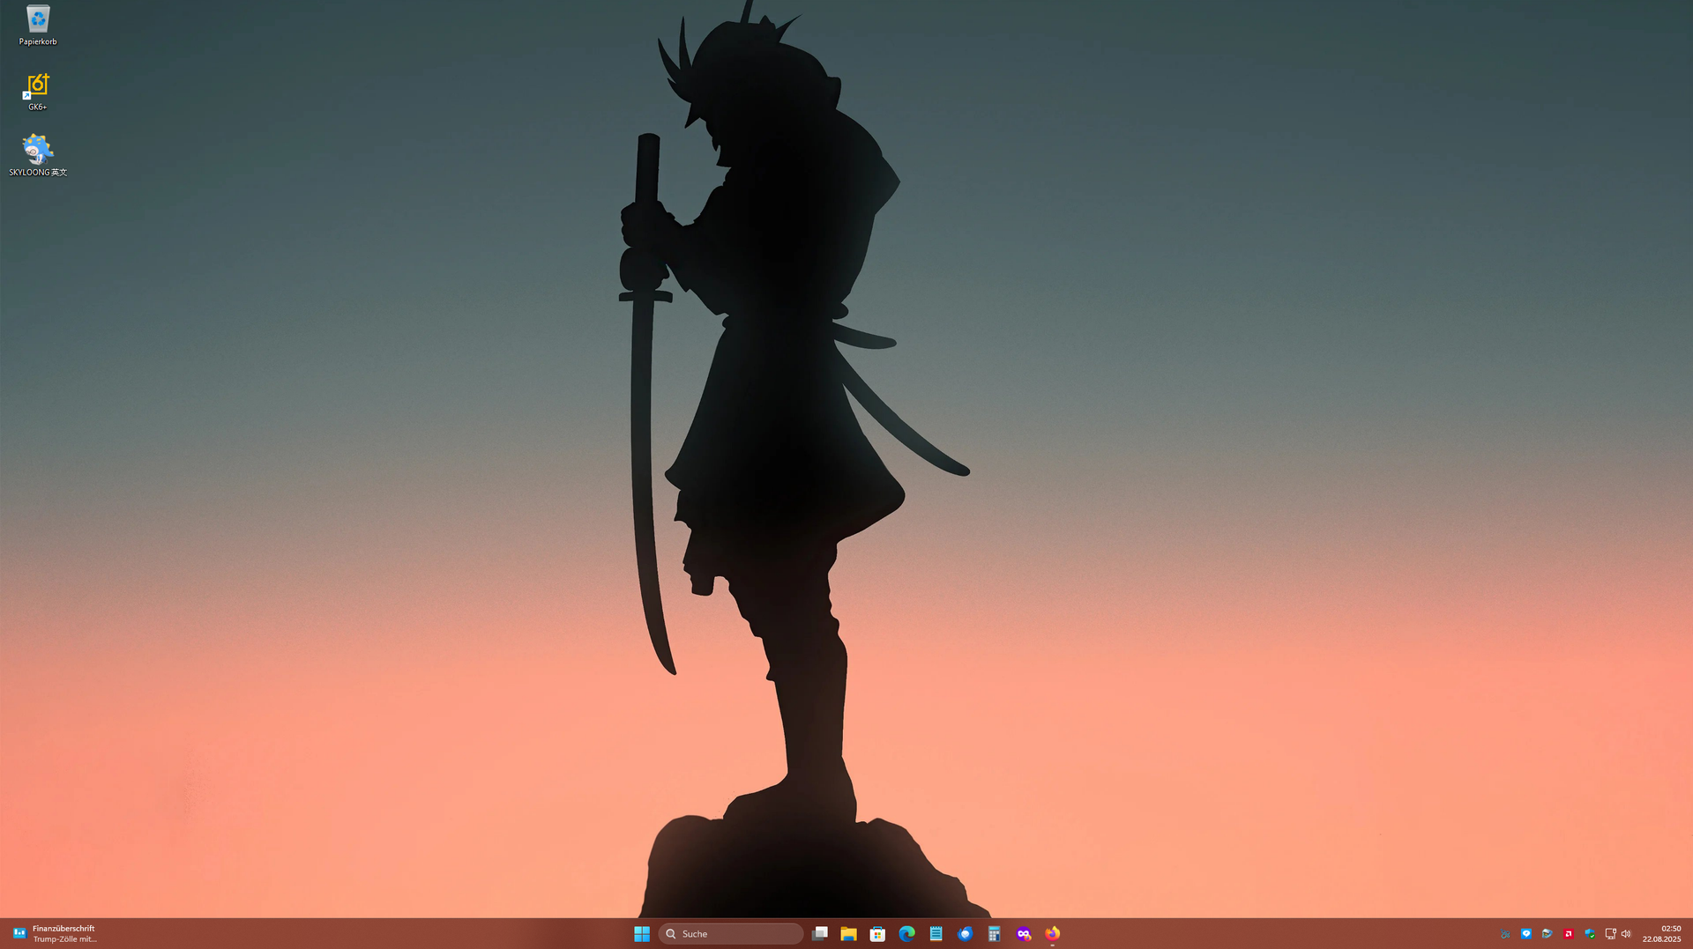Open Thunderbird mail from the taskbar
This screenshot has width=1693, height=949.
coord(965,934)
